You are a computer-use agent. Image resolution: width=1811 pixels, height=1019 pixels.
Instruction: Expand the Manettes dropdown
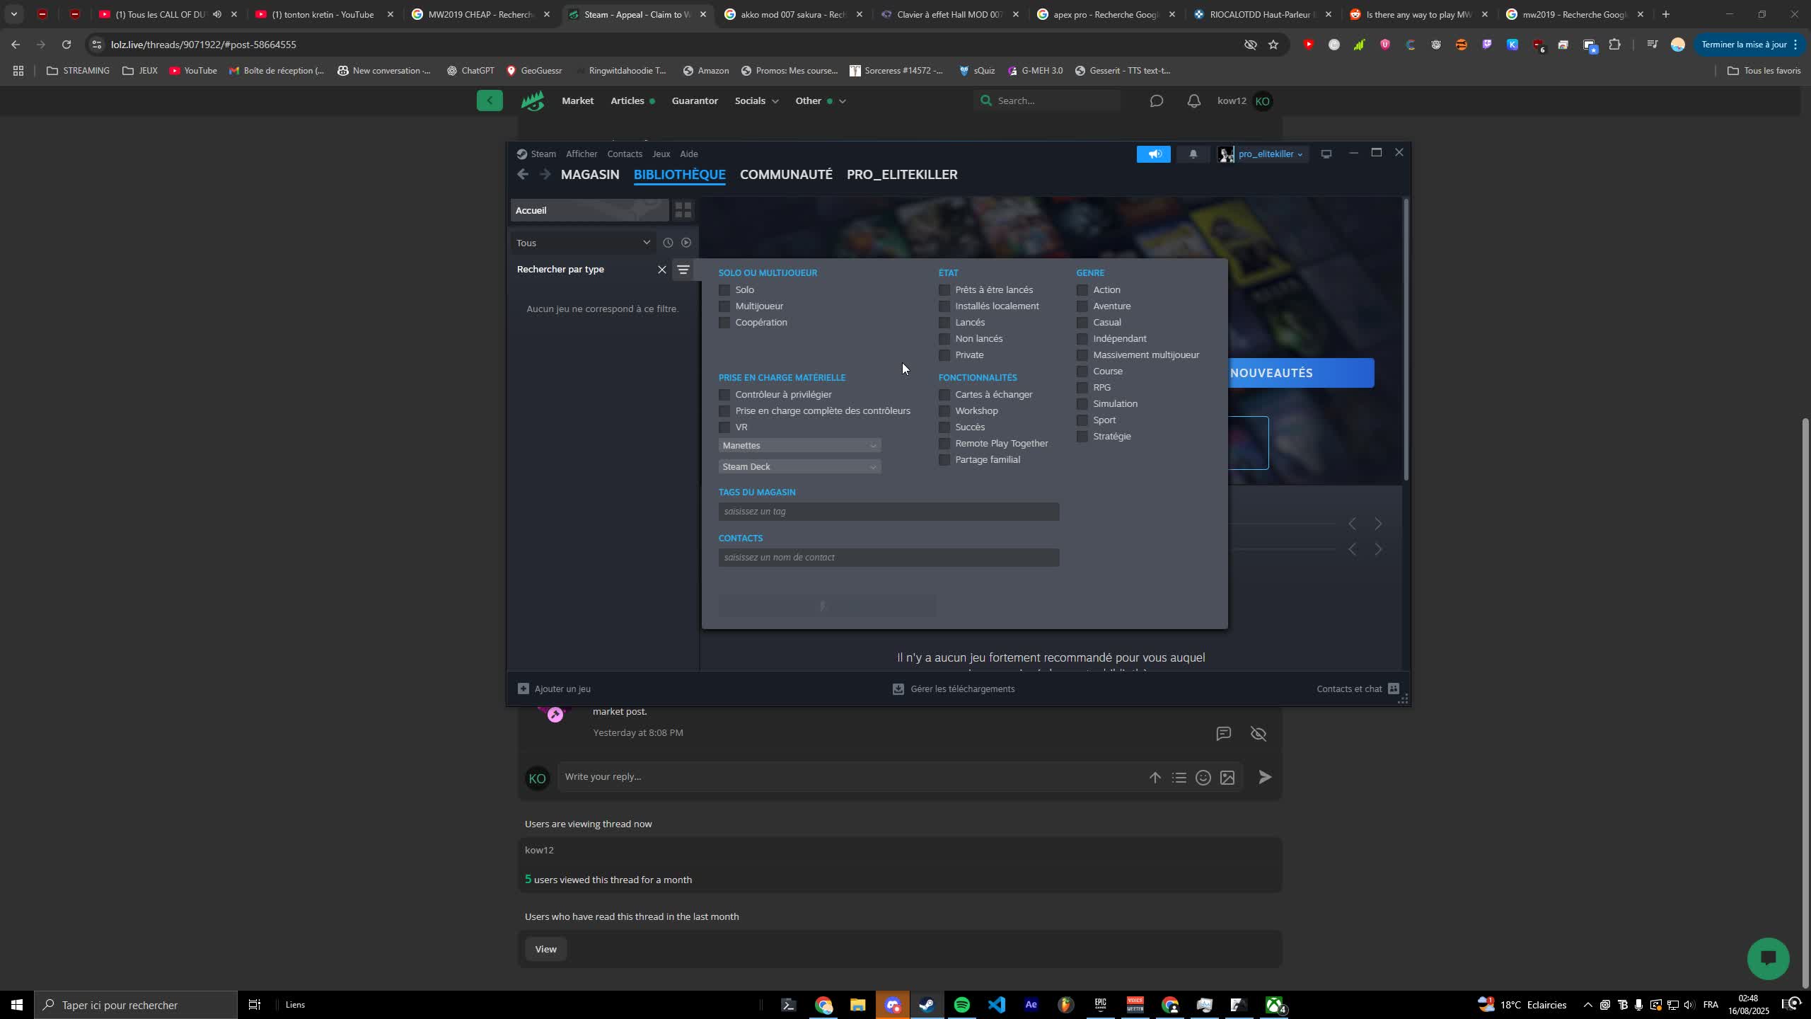coord(799,445)
